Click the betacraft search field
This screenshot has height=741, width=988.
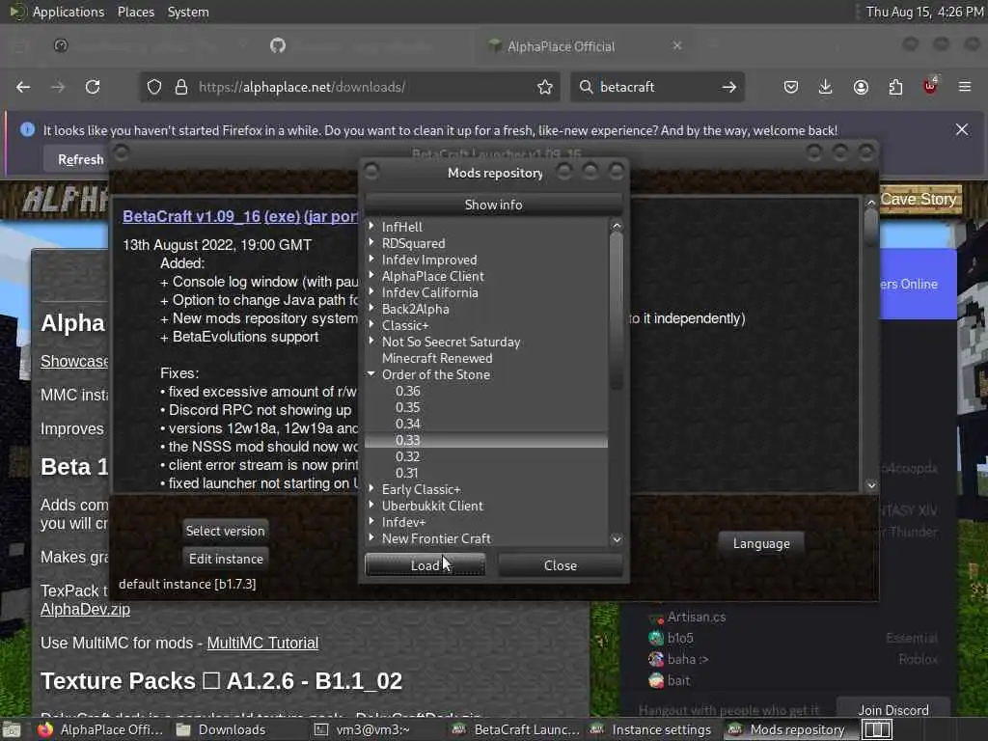655,87
